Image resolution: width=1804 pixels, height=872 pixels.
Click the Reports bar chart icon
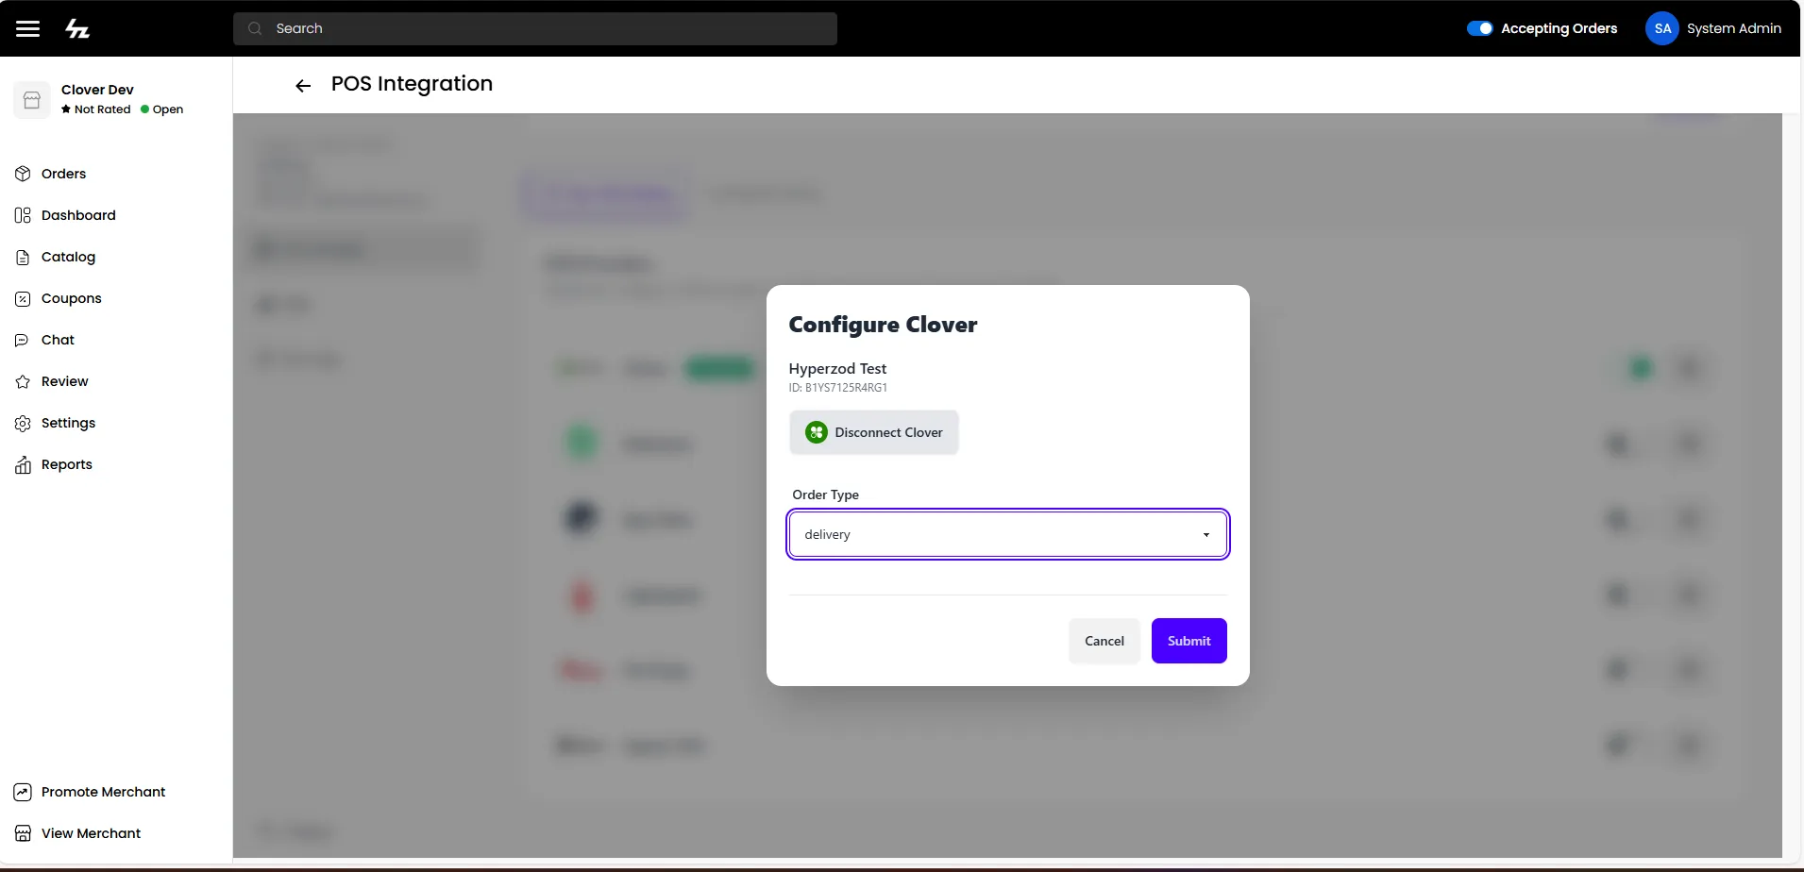(x=23, y=464)
